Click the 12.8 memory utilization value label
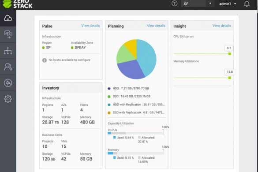 (x=230, y=72)
